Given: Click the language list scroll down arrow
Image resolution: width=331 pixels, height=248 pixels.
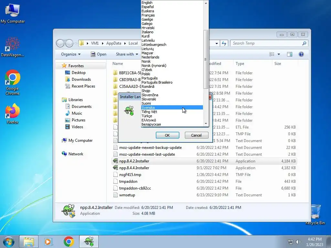Looking at the screenshot, I should [x=206, y=124].
